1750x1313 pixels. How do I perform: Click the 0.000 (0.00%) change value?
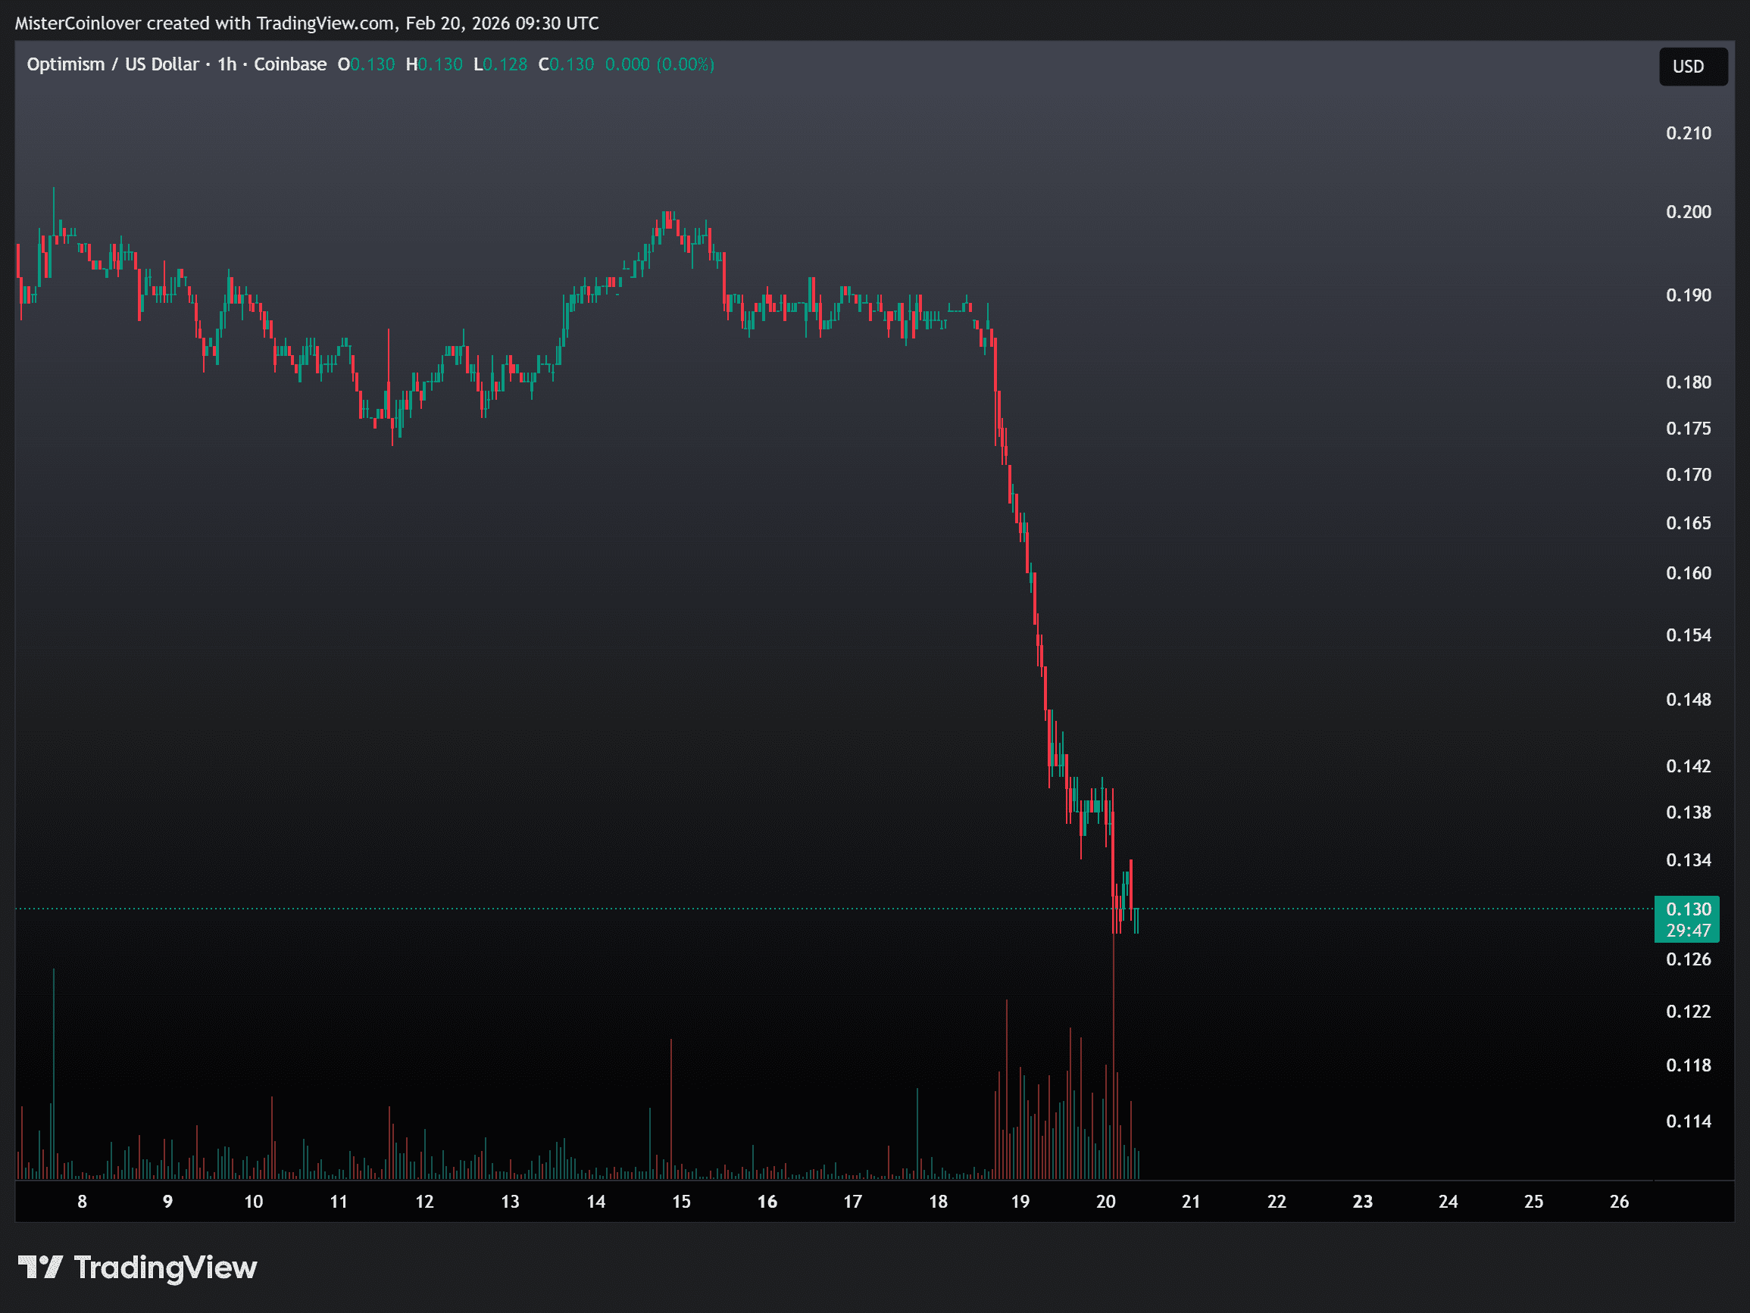[x=659, y=64]
